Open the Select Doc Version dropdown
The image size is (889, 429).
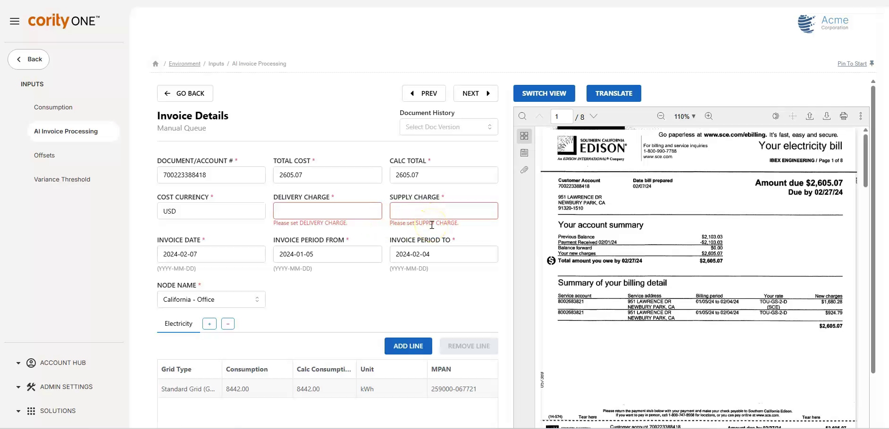point(448,126)
